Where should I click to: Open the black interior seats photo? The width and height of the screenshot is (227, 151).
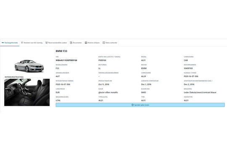pos(27,92)
